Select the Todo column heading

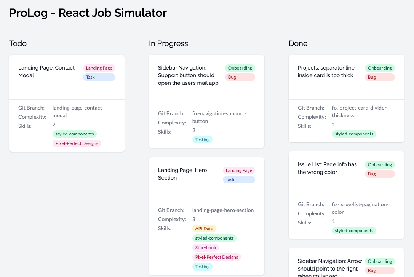(x=18, y=43)
